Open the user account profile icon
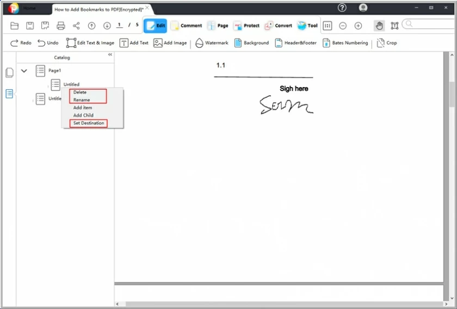The image size is (457, 309). (363, 8)
